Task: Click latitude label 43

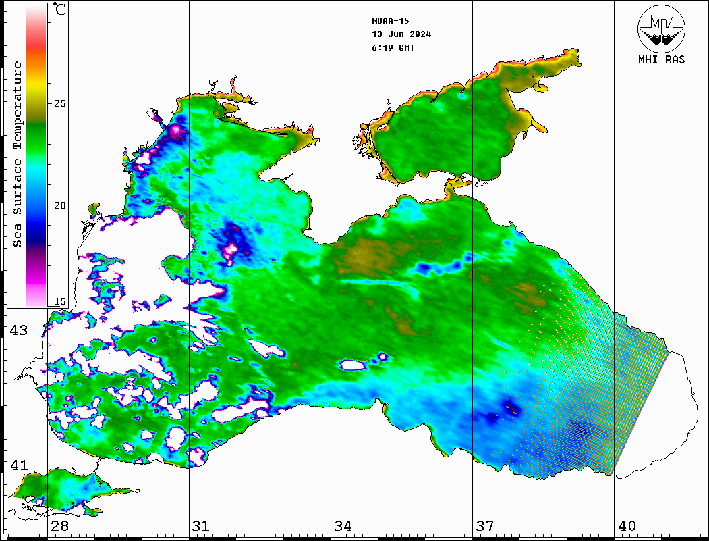Action: tap(19, 330)
